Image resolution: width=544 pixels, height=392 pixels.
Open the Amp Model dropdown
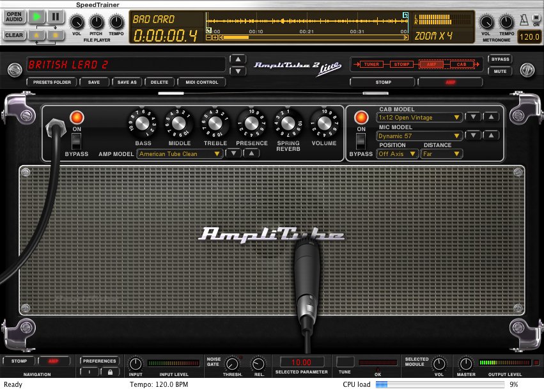click(180, 154)
